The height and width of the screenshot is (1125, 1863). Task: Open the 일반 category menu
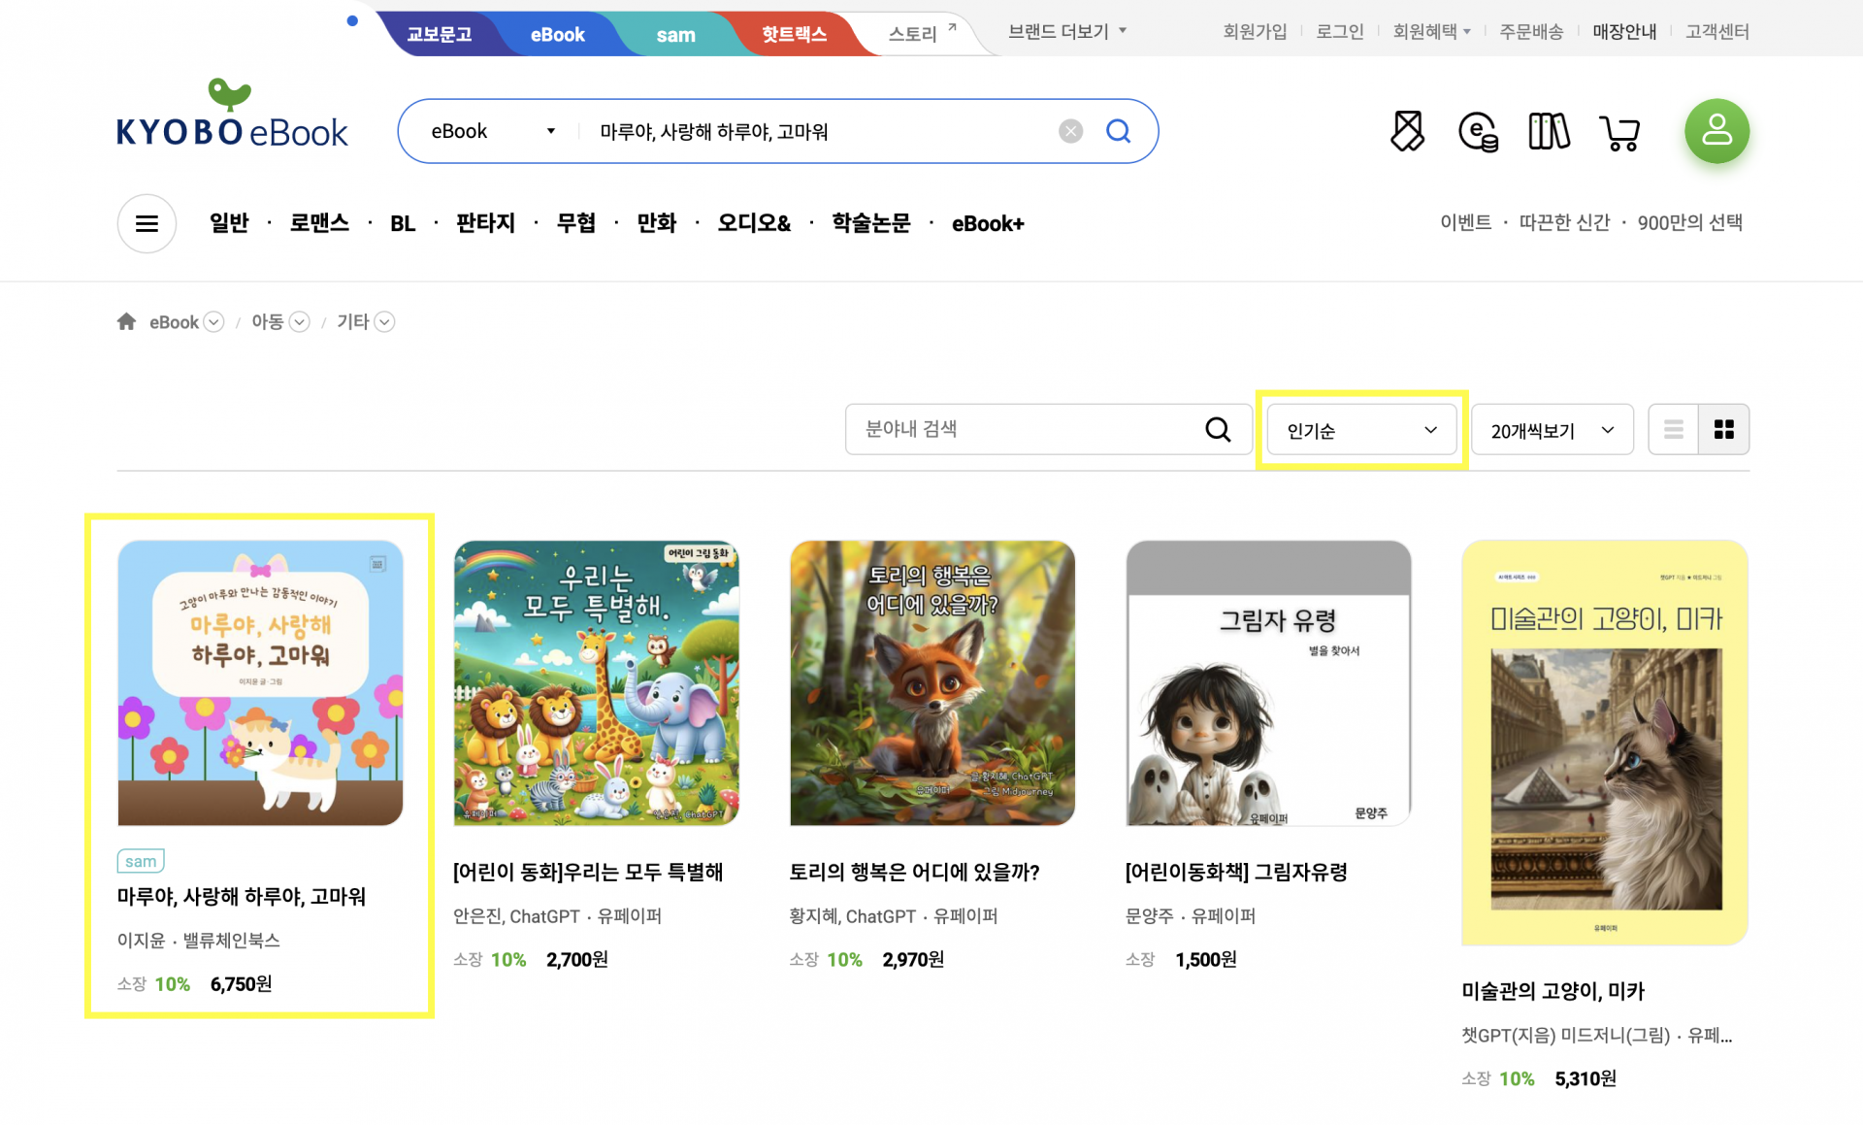click(x=229, y=223)
